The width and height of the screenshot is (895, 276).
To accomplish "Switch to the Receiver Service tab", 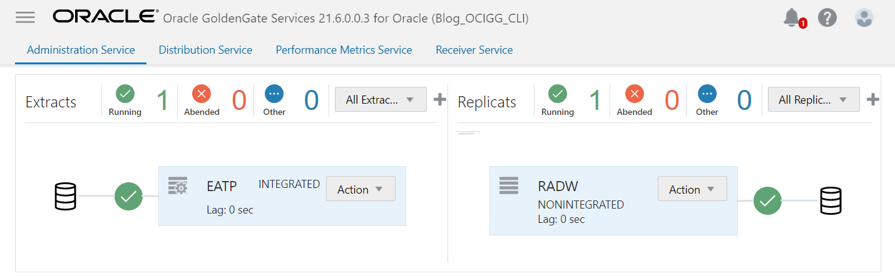I will point(474,50).
